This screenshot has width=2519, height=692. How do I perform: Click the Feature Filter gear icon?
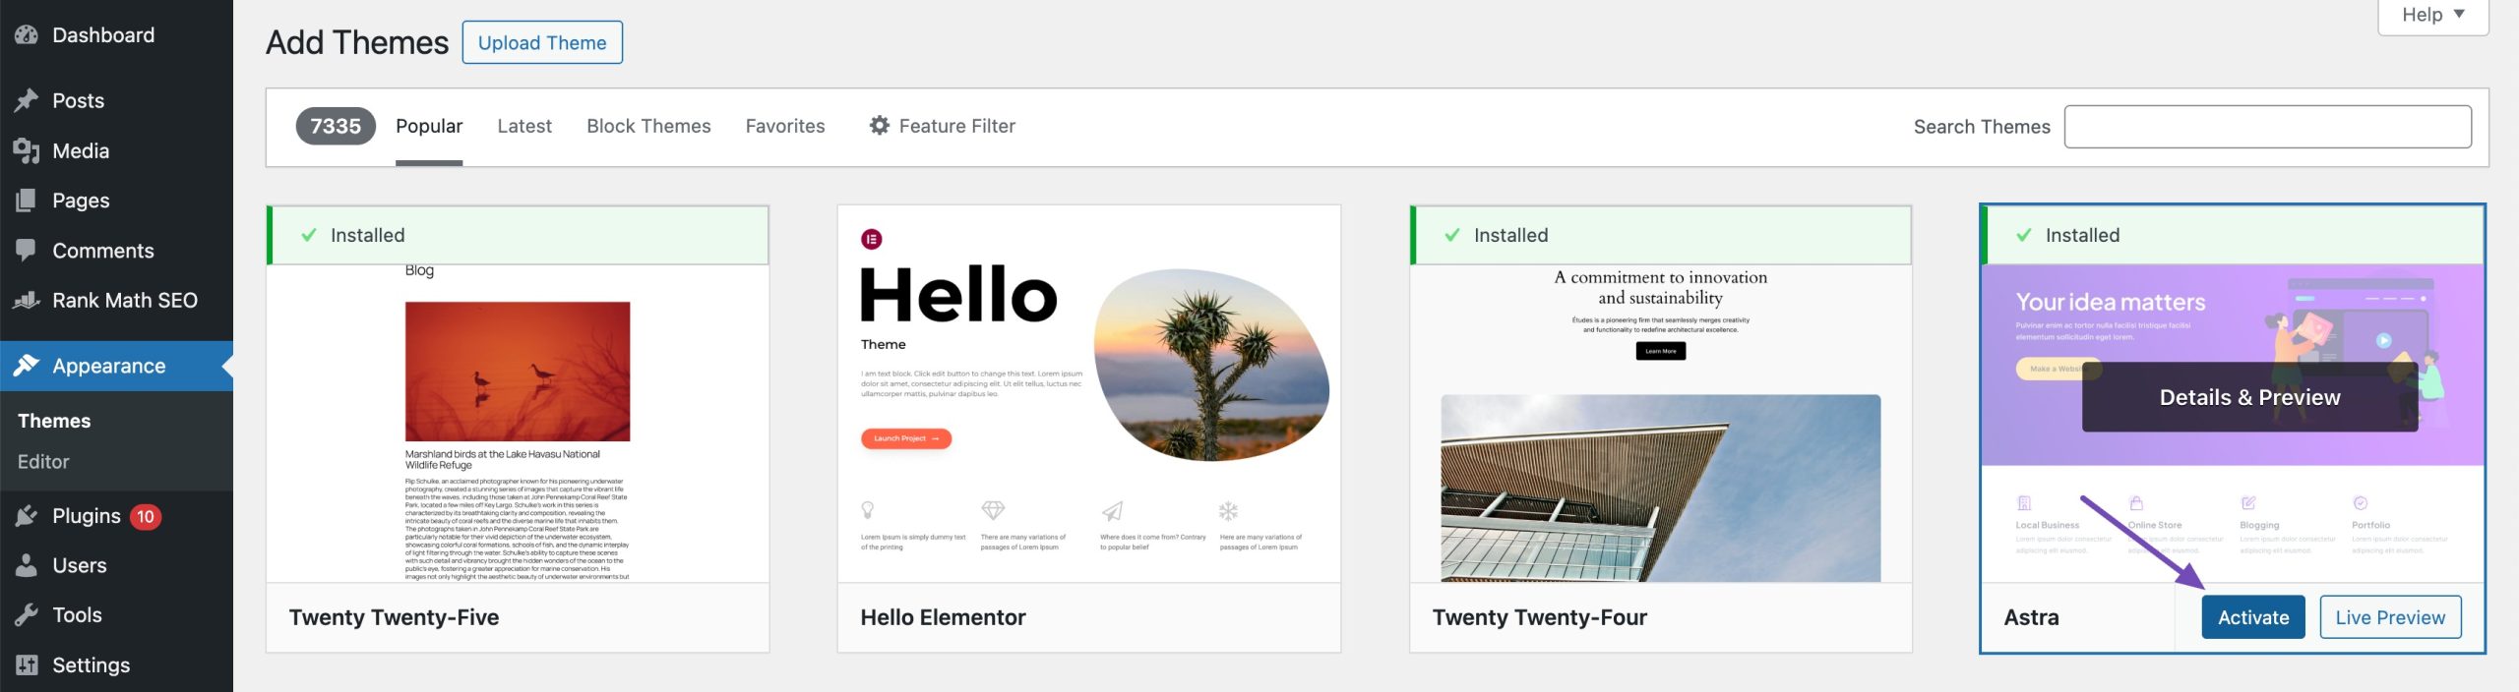880,126
